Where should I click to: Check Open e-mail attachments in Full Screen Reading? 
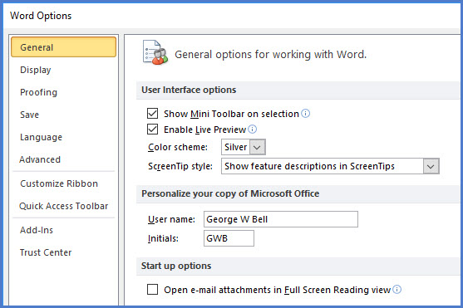tap(152, 290)
